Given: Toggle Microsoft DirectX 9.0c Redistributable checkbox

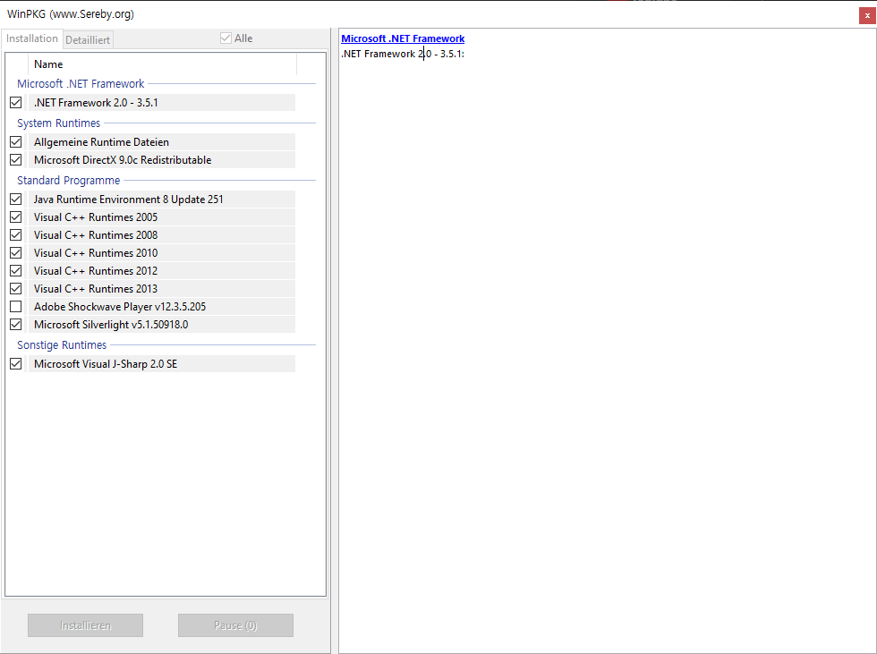Looking at the screenshot, I should coord(16,160).
